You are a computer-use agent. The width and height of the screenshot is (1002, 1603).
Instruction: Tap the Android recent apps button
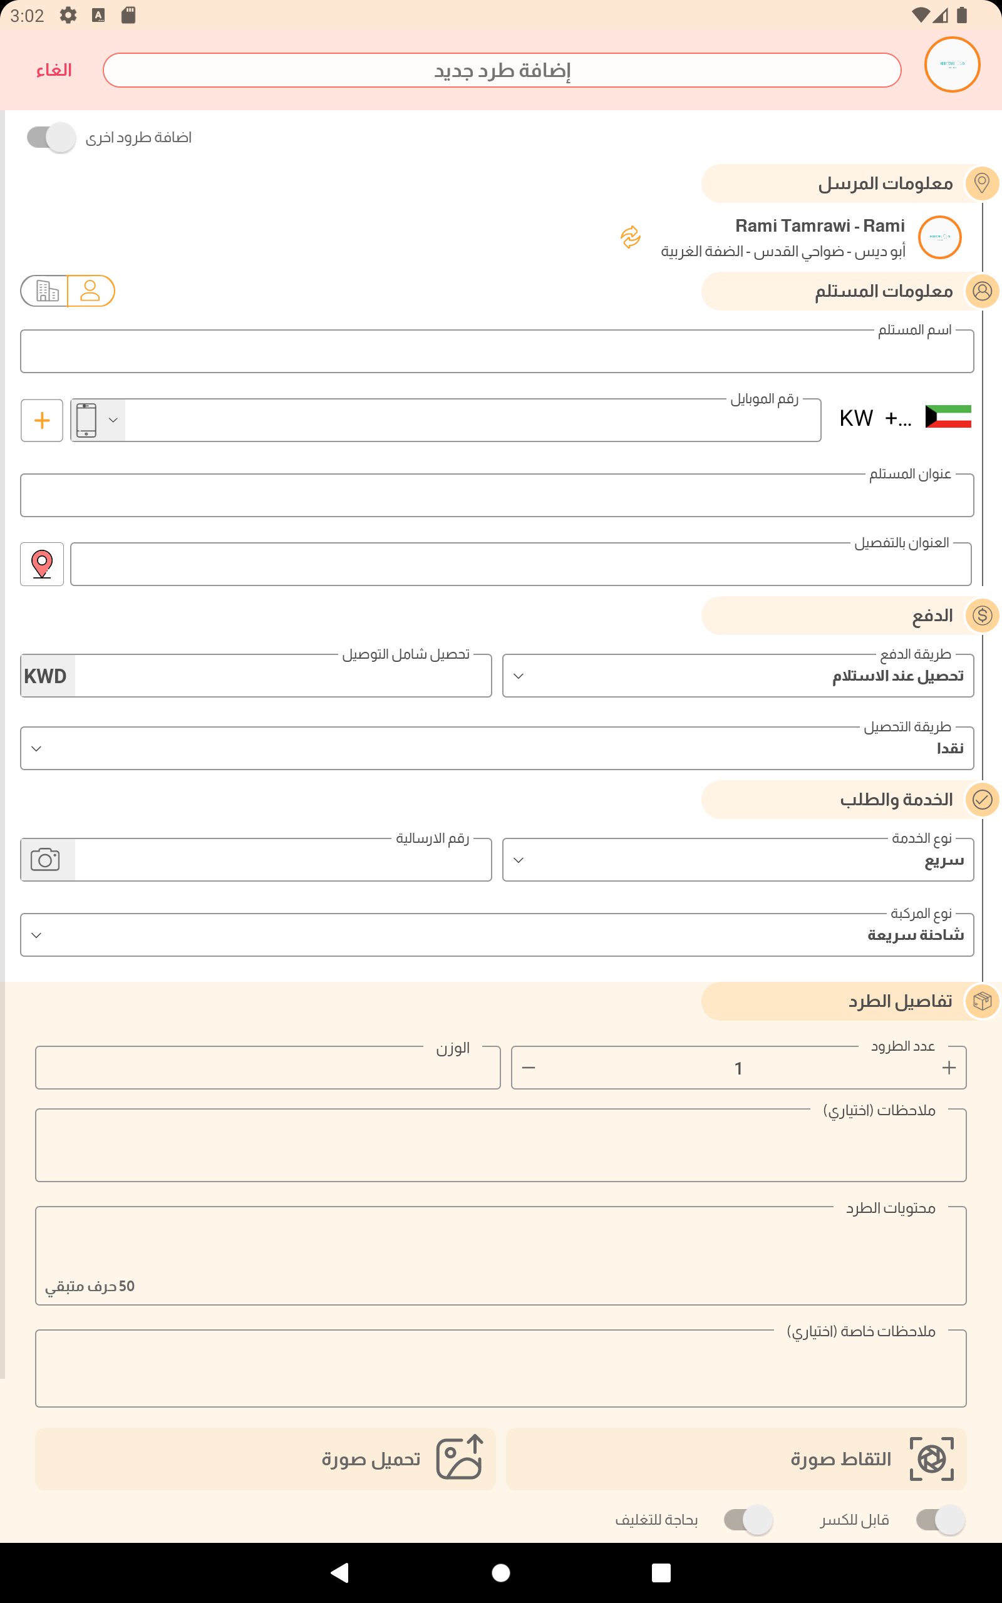pyautogui.click(x=661, y=1572)
